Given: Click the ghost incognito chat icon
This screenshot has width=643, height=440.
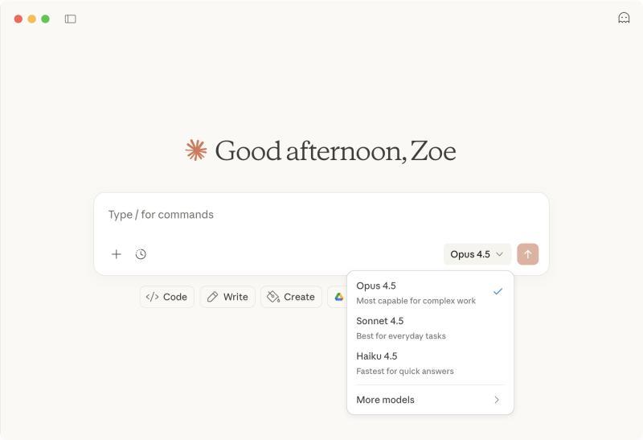Looking at the screenshot, I should coord(624,18).
